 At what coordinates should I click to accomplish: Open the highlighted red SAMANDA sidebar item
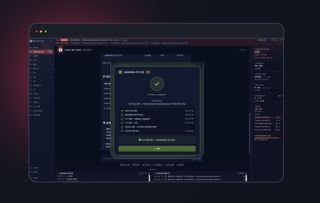tap(41, 52)
